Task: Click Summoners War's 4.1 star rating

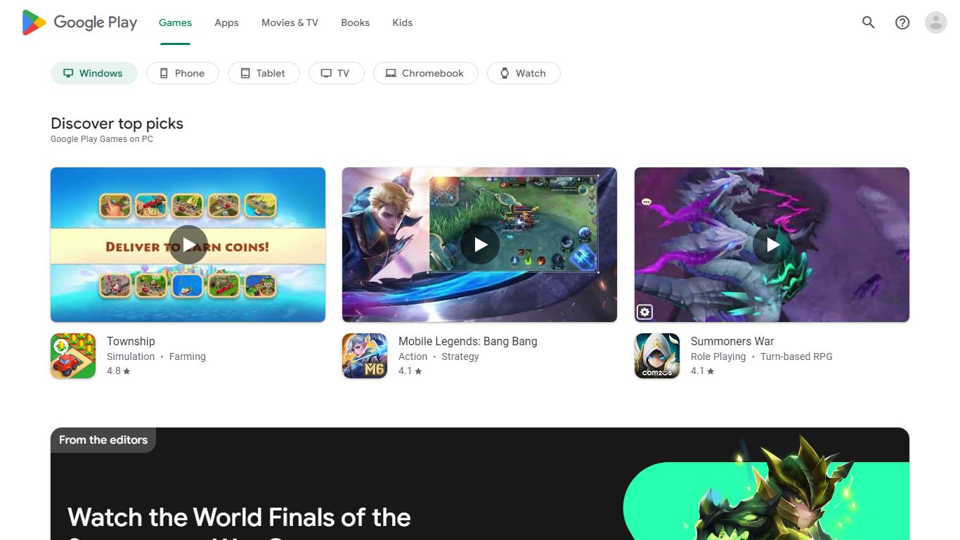Action: (703, 371)
